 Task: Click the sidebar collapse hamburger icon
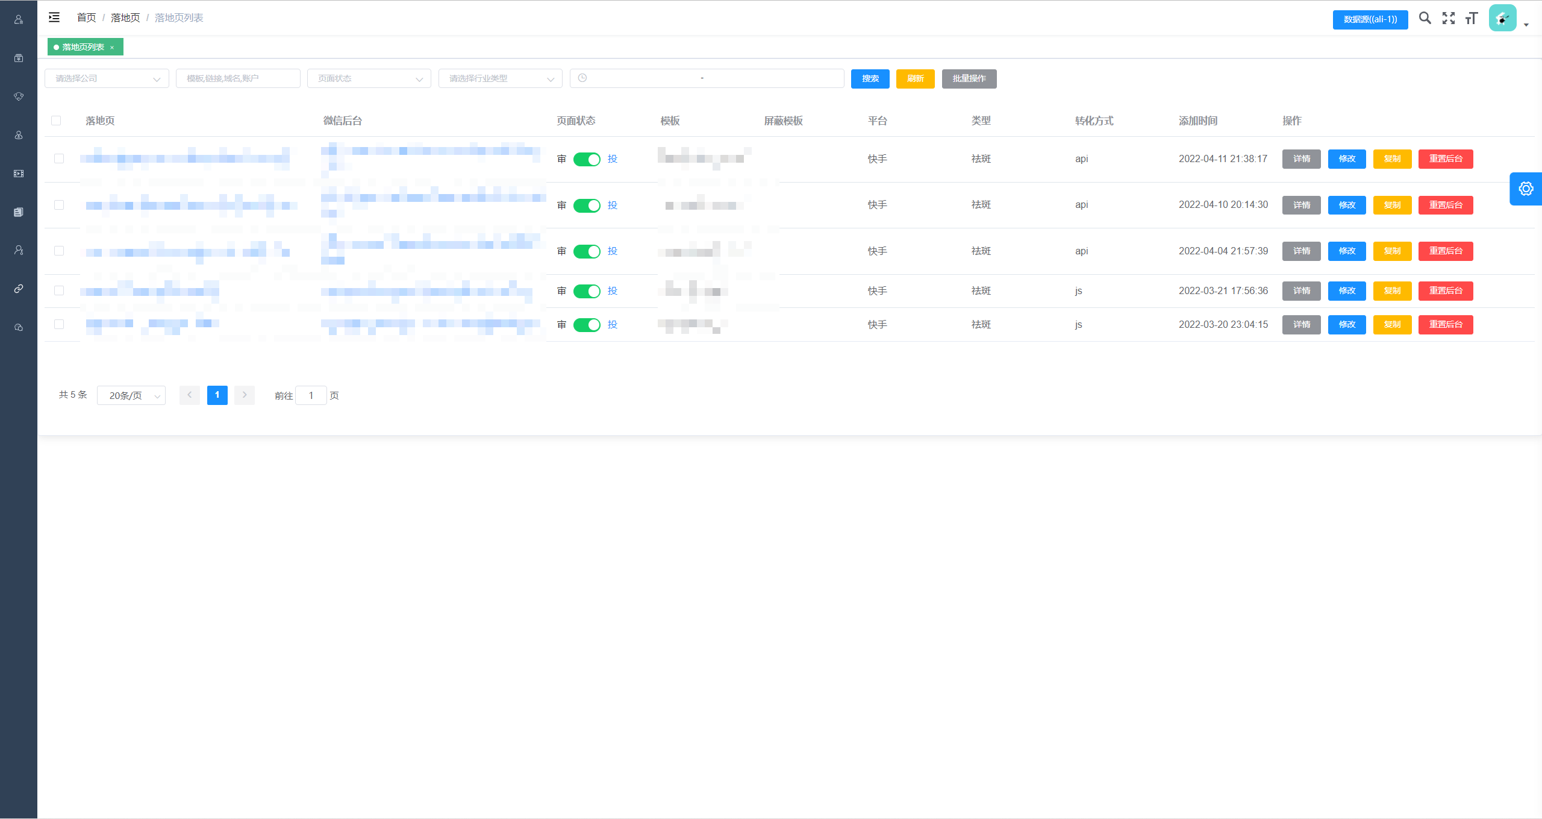(54, 17)
